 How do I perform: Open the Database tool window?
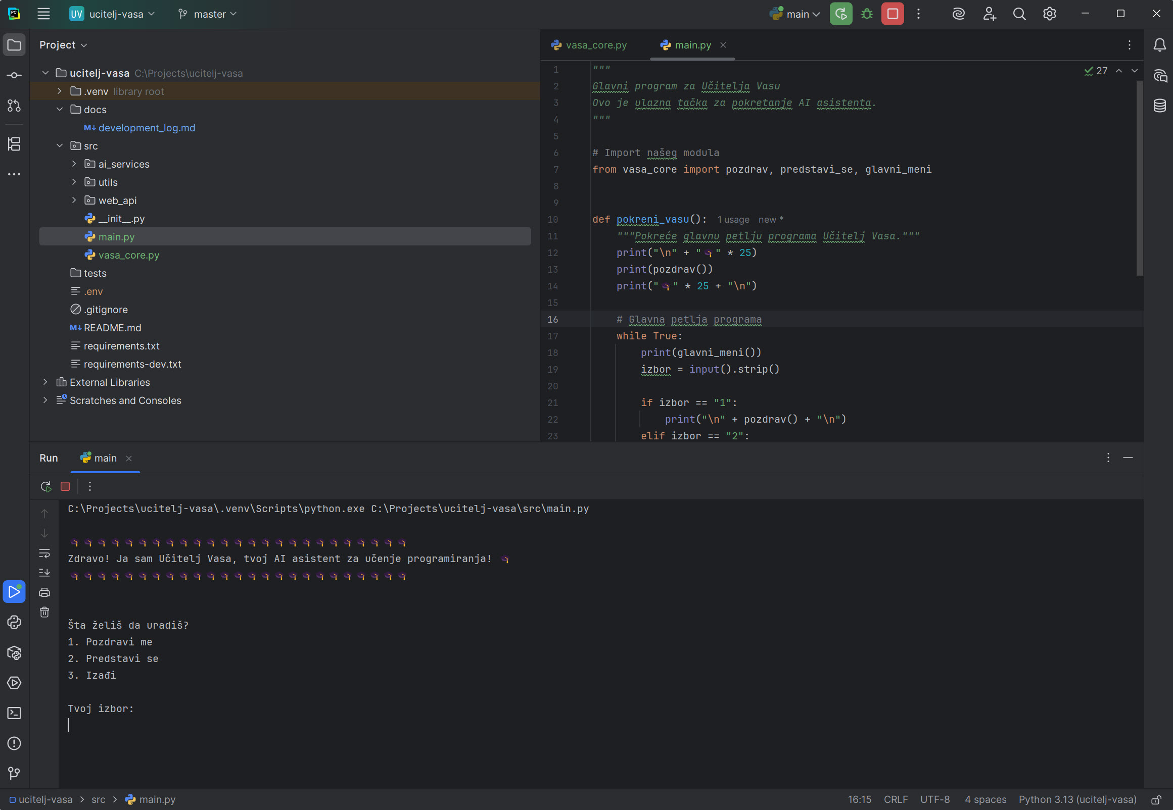(x=1159, y=106)
